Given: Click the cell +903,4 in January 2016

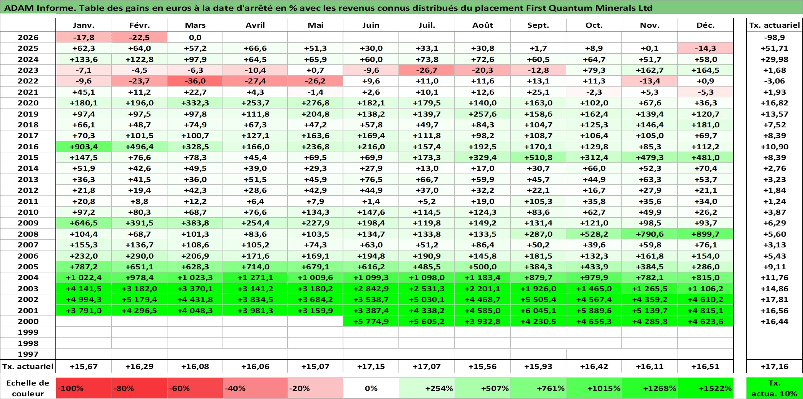Looking at the screenshot, I should click(x=84, y=147).
